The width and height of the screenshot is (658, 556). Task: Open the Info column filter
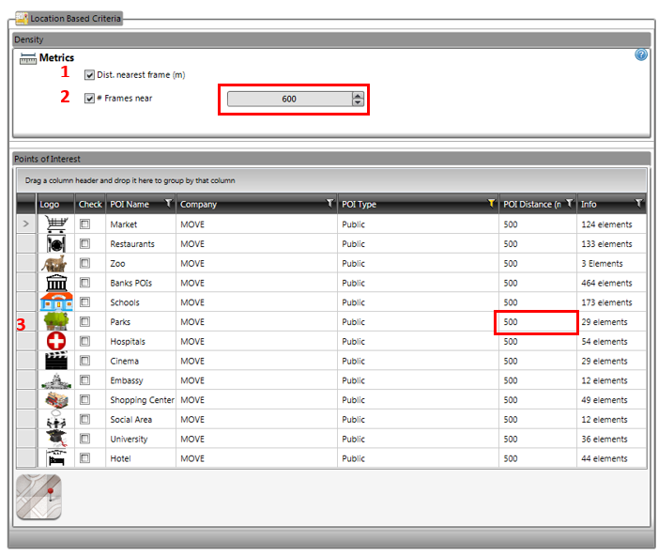pos(638,203)
